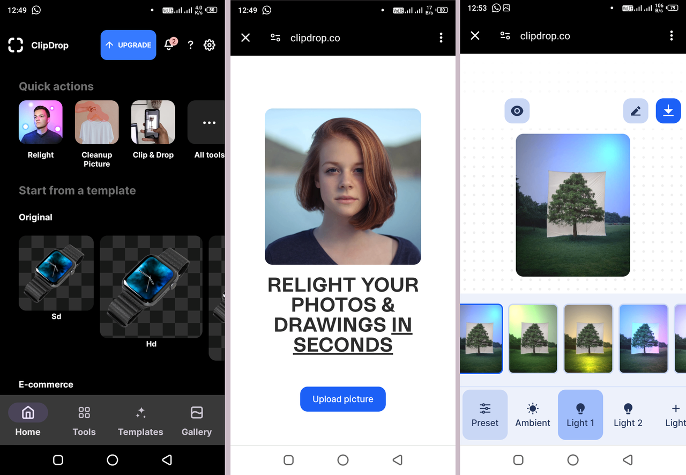Toggle the original image preview eye
This screenshot has height=475, width=686.
[x=517, y=110]
